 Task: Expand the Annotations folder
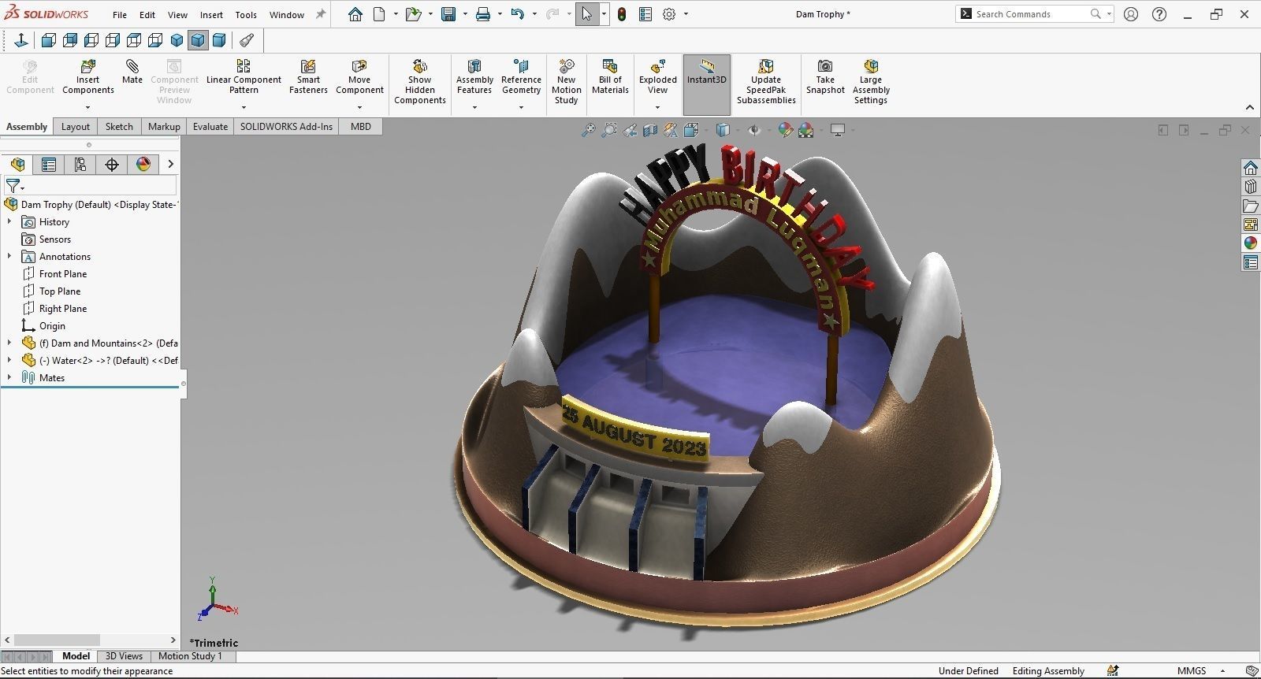click(9, 257)
